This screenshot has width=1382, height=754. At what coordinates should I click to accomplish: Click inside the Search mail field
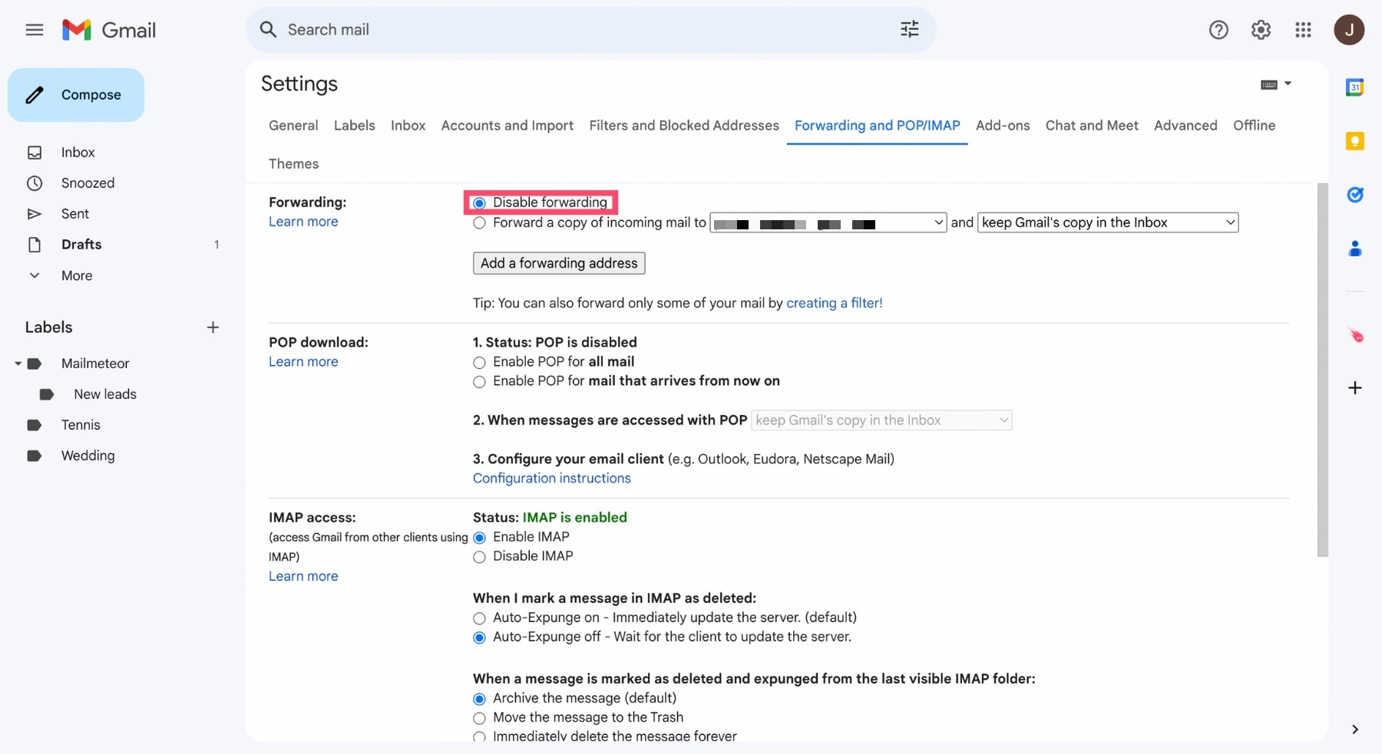(x=537, y=29)
